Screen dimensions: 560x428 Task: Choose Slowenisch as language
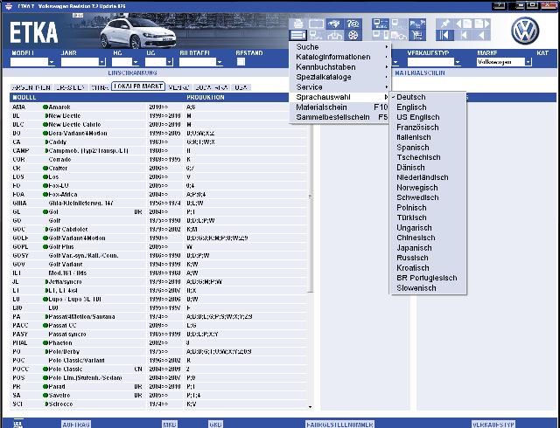click(x=428, y=288)
